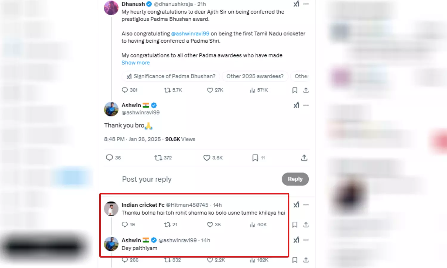This screenshot has width=447, height=268.
Task: Open more options on Indian cricket Fc reply
Action: pos(306,205)
